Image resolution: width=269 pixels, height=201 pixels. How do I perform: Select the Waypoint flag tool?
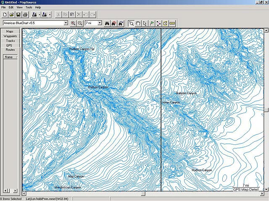[152, 23]
